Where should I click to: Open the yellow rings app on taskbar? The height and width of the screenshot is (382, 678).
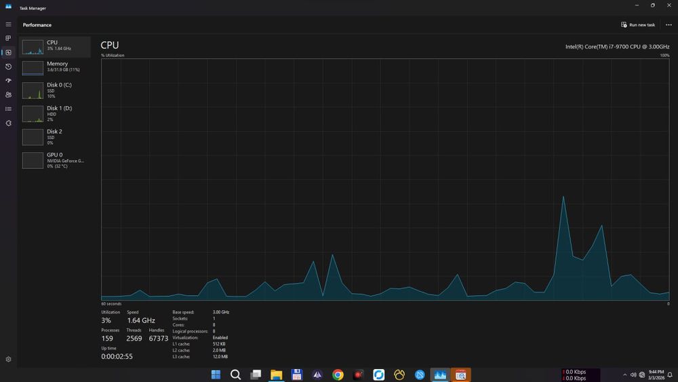[x=399, y=375]
